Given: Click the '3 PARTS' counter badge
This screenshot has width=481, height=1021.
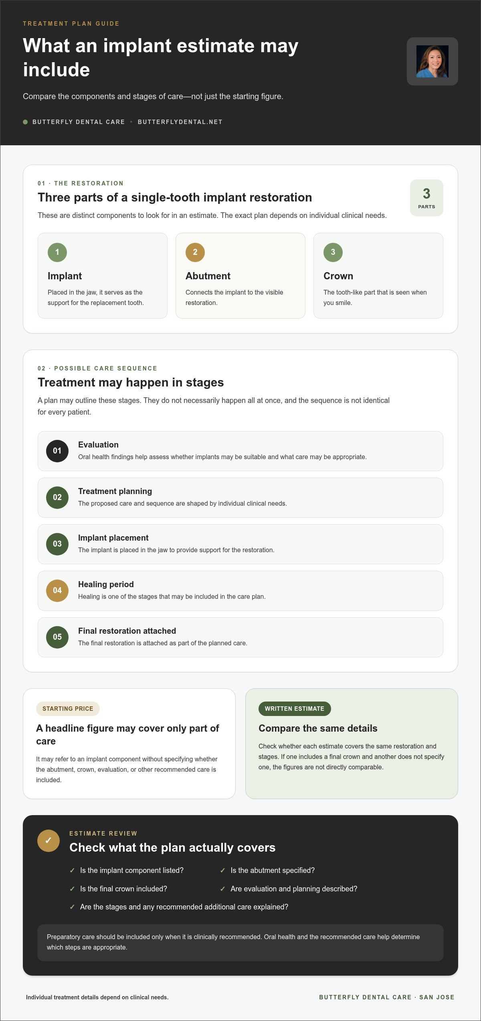Looking at the screenshot, I should click(x=426, y=198).
